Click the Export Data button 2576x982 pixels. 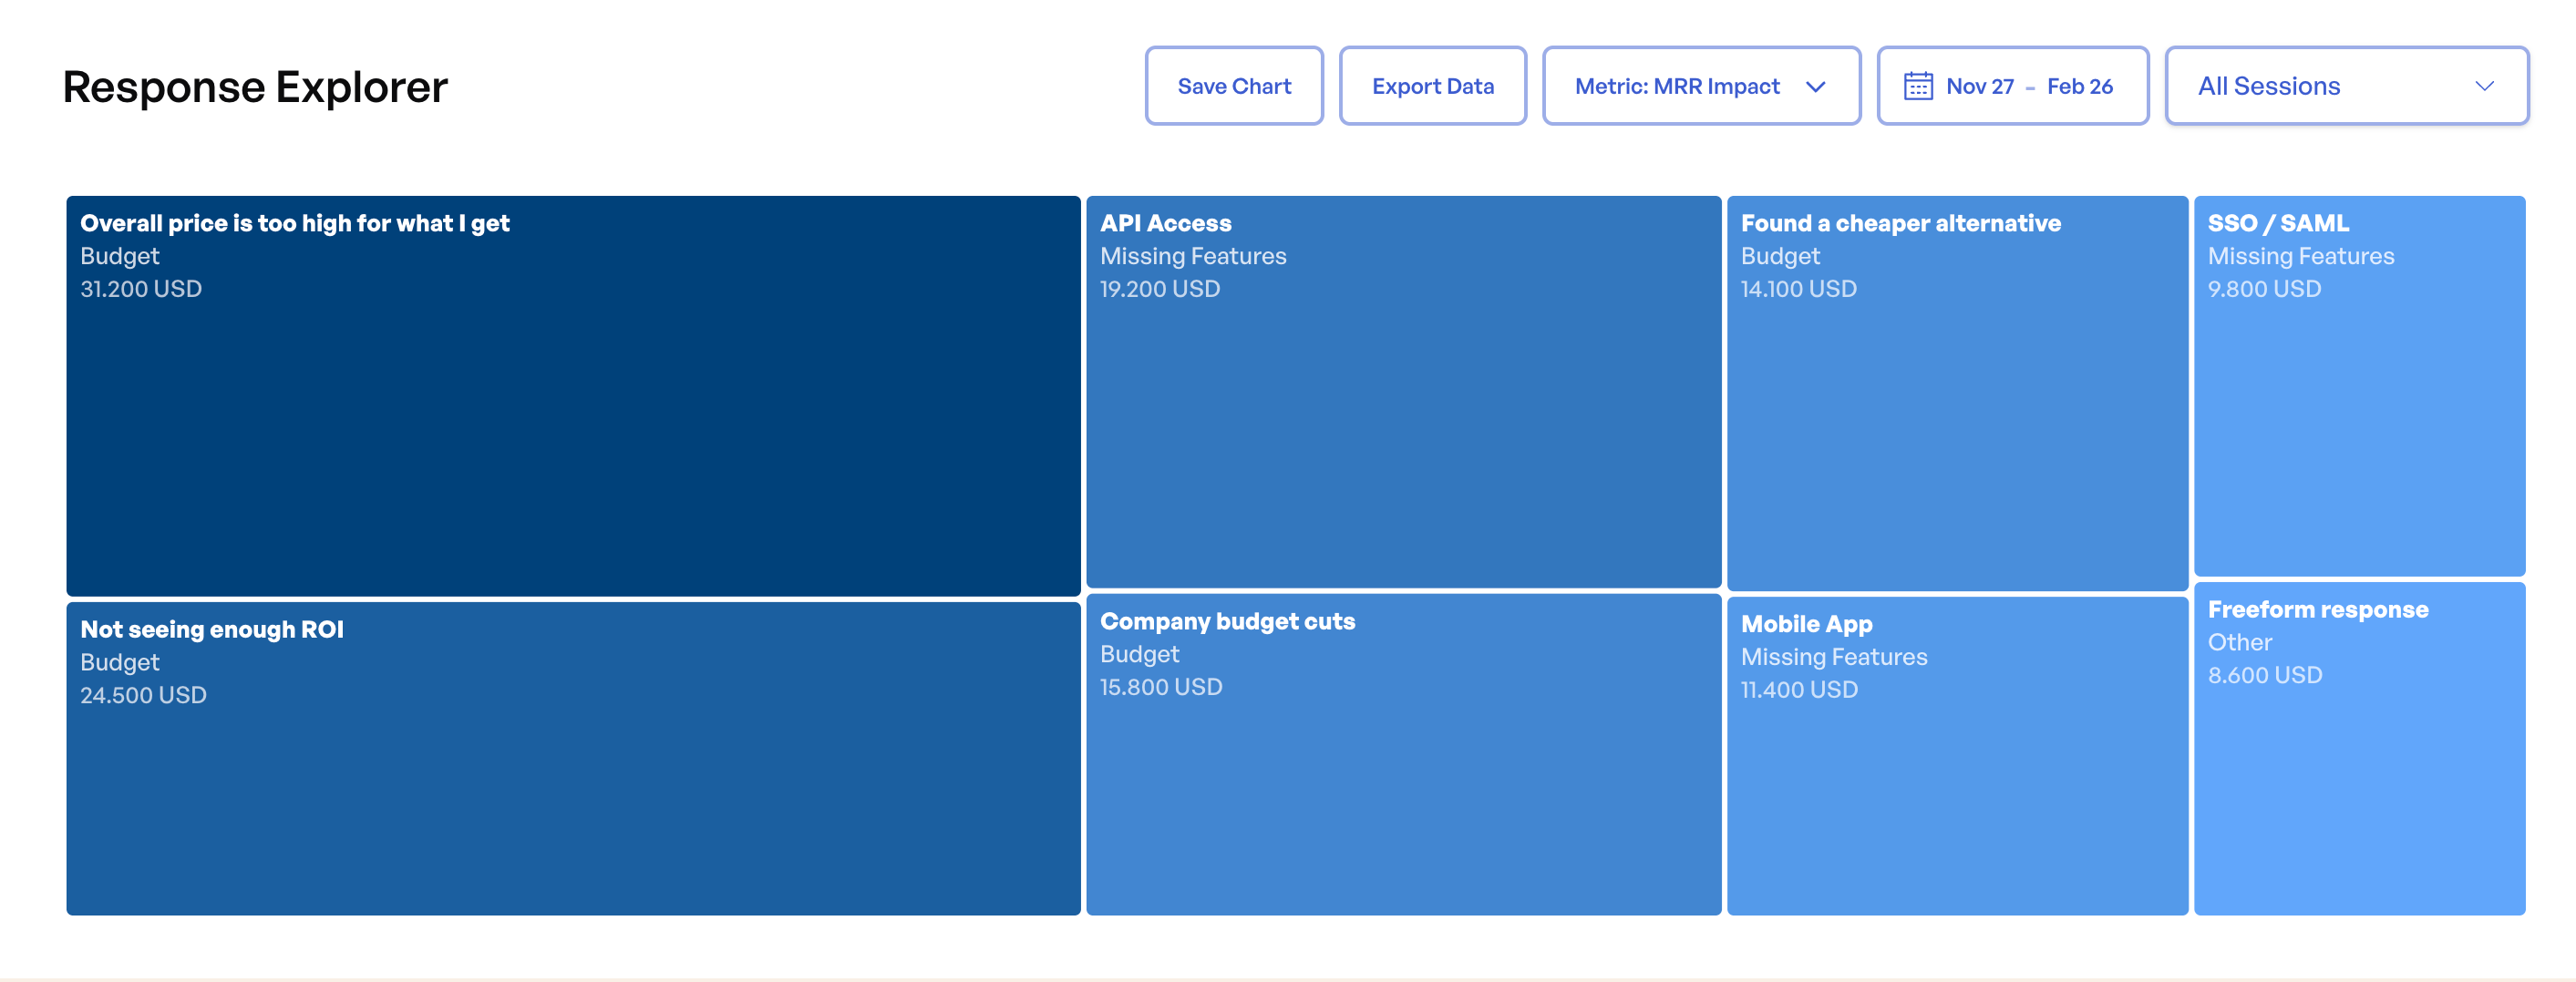[1432, 86]
